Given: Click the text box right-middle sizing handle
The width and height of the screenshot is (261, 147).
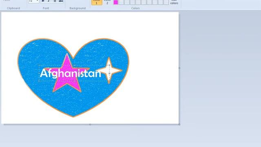Looking at the screenshot, I should pos(109,73).
